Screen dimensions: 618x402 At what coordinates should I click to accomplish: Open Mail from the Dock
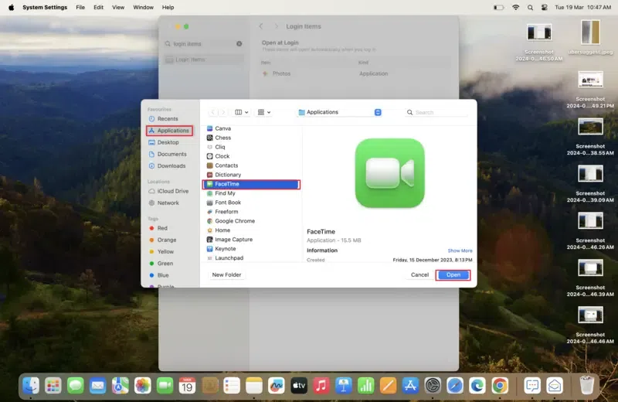coord(98,386)
